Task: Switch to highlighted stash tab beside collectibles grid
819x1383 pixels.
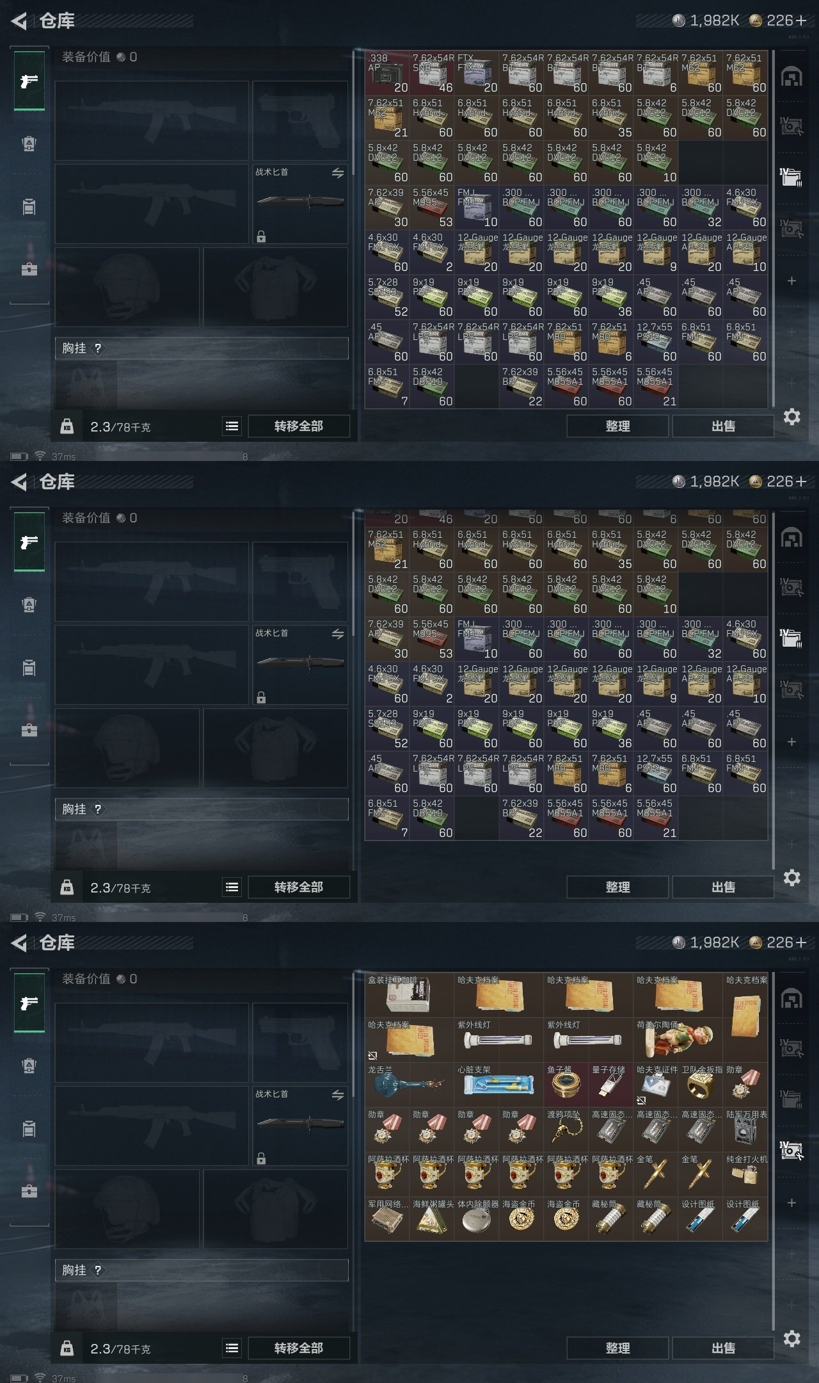Action: click(x=791, y=1151)
